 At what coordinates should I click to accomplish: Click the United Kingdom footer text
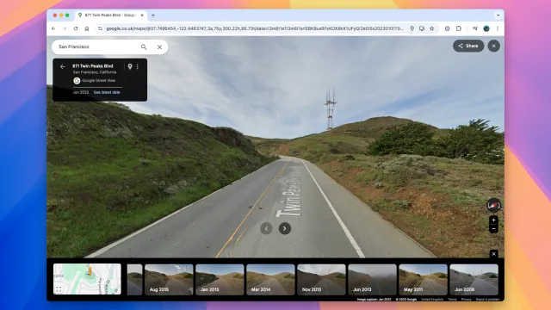pyautogui.click(x=432, y=300)
